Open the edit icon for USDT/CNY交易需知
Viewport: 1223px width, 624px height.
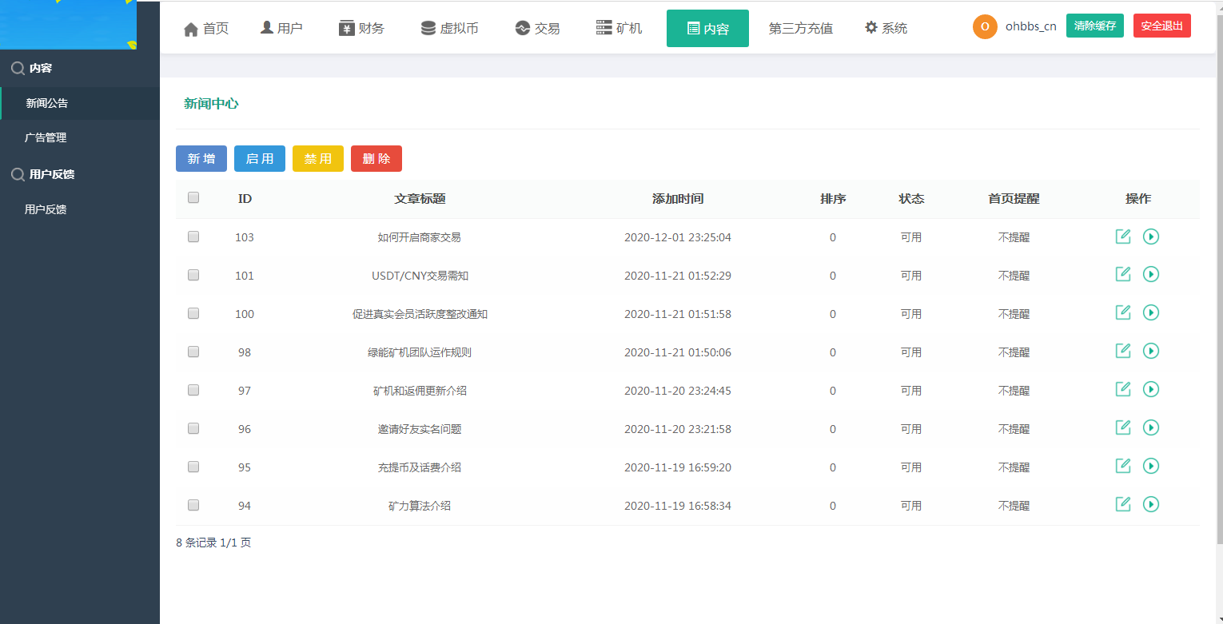point(1122,274)
